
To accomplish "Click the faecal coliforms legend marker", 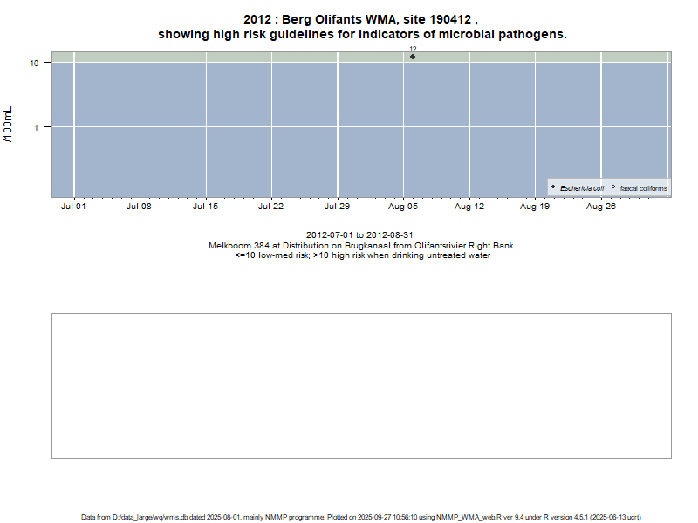I will tap(613, 187).
